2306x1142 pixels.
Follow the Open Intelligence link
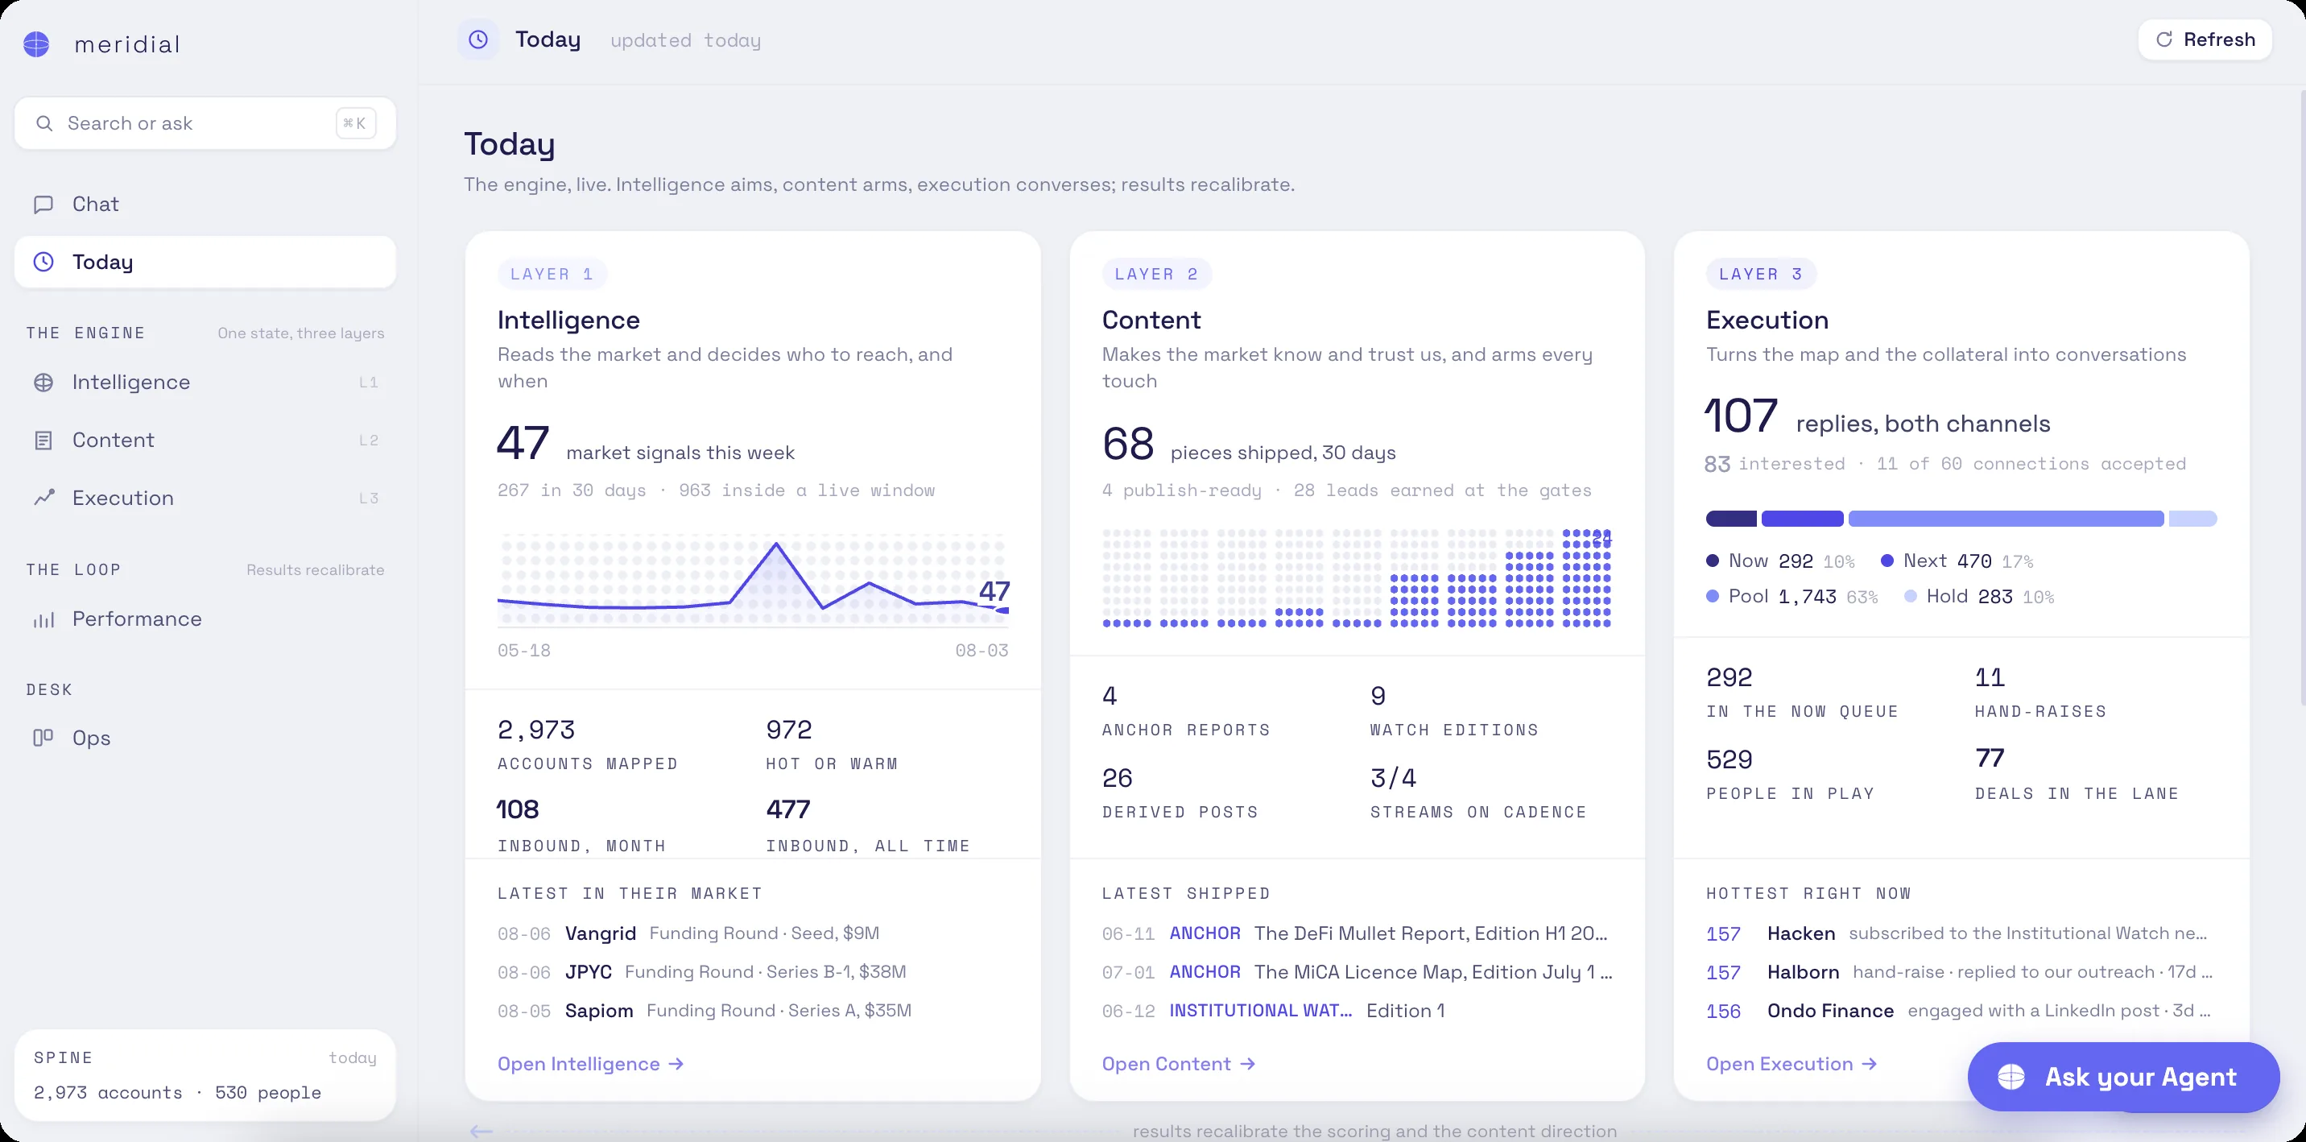coord(591,1064)
